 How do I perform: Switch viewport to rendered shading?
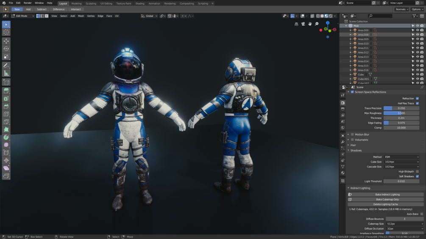[x=331, y=16]
